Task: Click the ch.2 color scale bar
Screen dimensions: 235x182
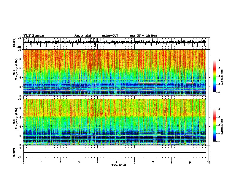Action: [x=215, y=125]
